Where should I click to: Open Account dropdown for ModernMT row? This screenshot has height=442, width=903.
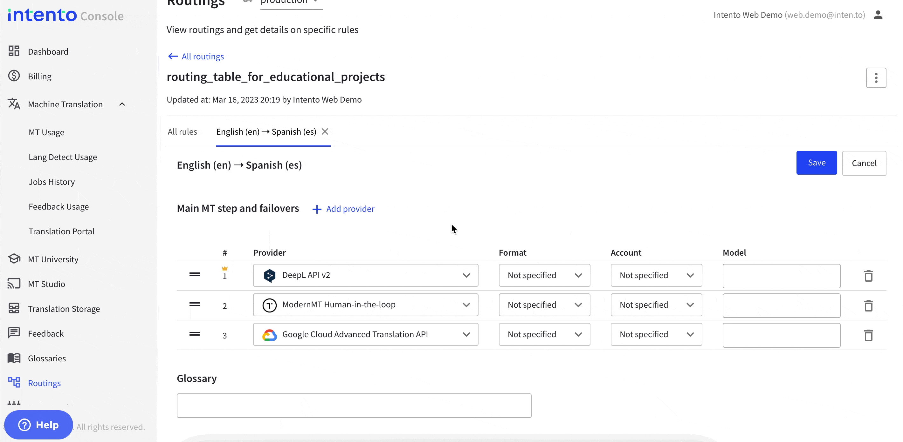click(656, 305)
